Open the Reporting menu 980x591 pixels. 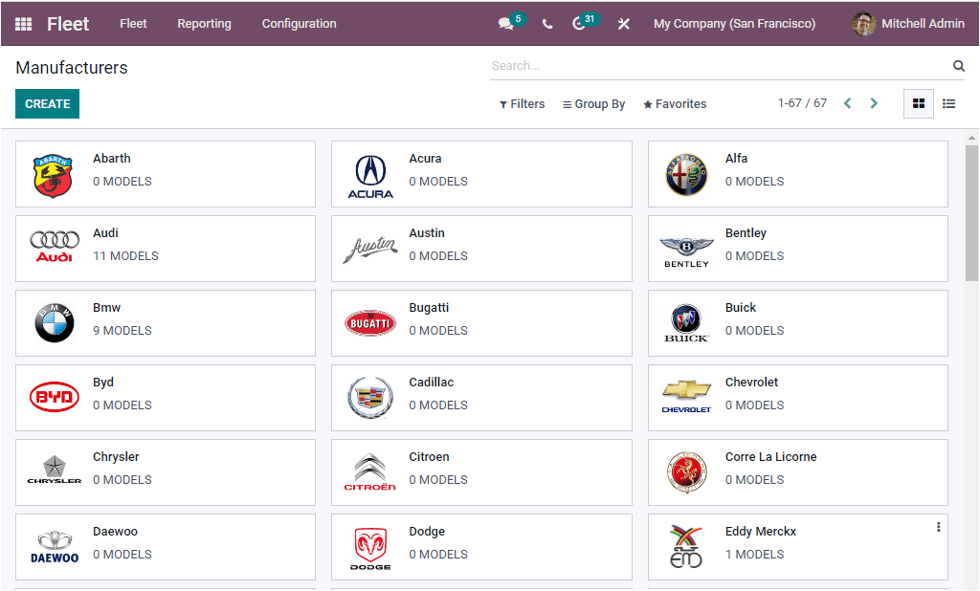[204, 24]
